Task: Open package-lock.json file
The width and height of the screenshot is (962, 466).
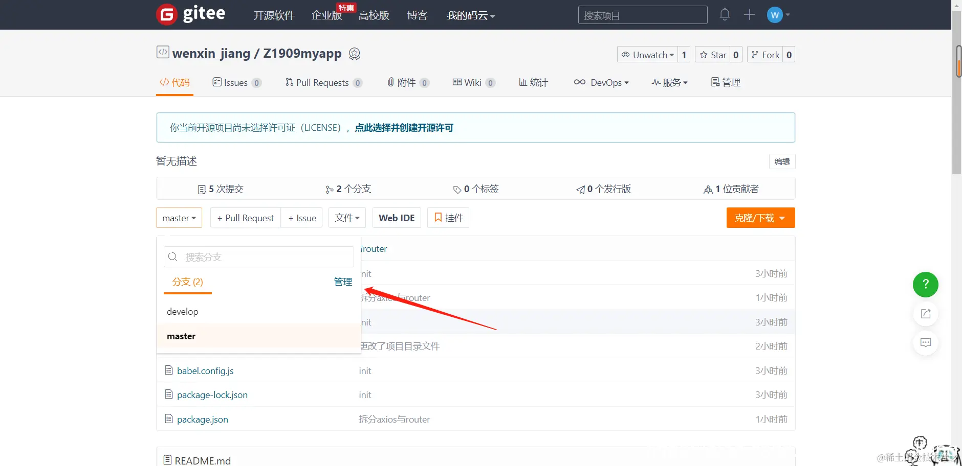Action: (212, 394)
